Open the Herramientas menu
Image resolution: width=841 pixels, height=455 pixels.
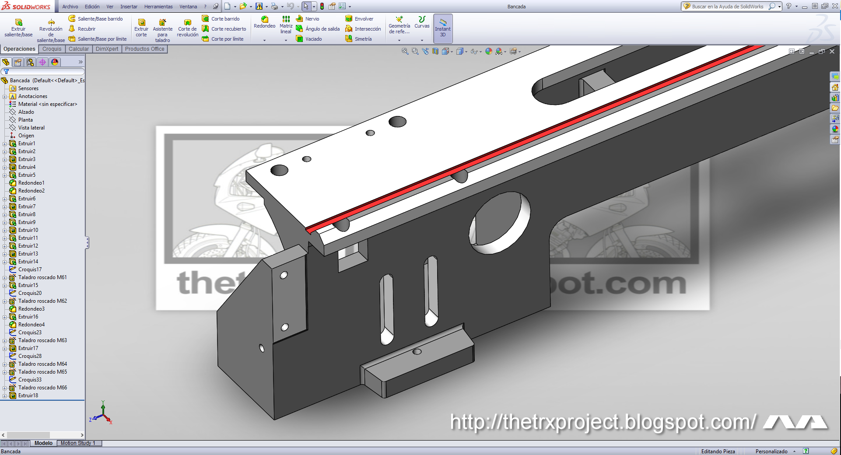tap(158, 7)
